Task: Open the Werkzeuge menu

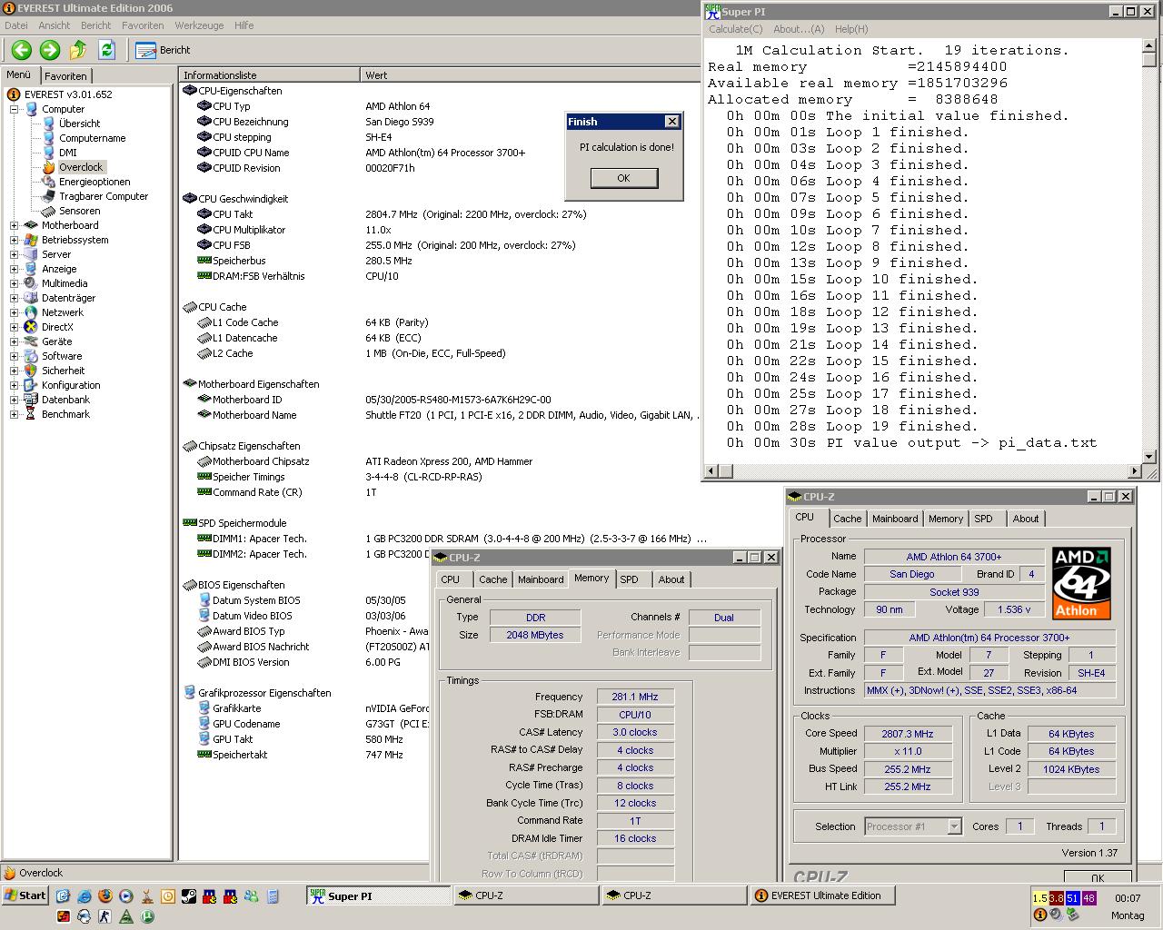Action: click(199, 25)
